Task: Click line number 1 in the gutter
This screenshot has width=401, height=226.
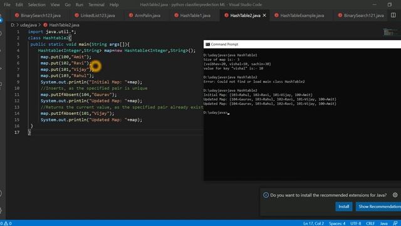Action: (18, 32)
